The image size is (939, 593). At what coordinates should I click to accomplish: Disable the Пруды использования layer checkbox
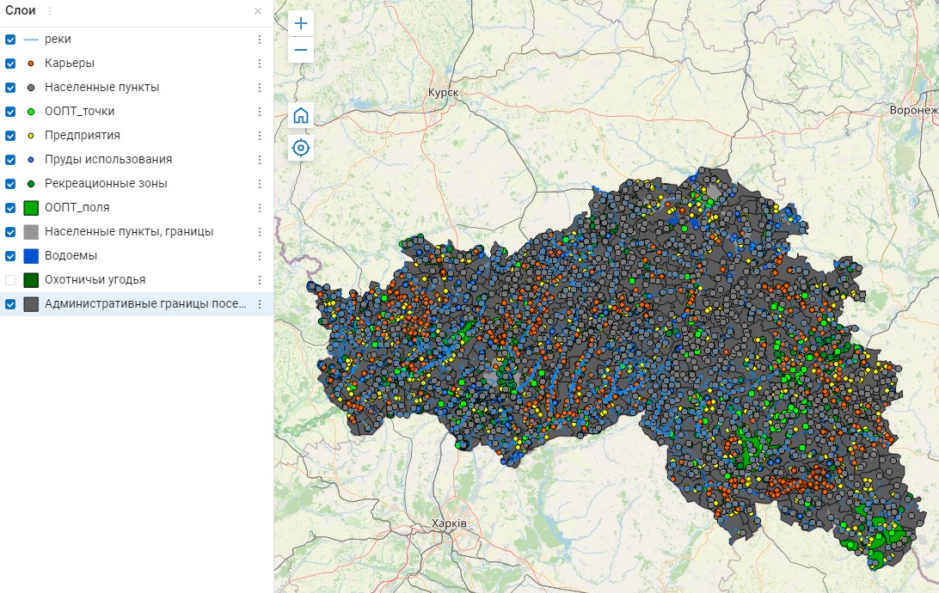pyautogui.click(x=10, y=160)
